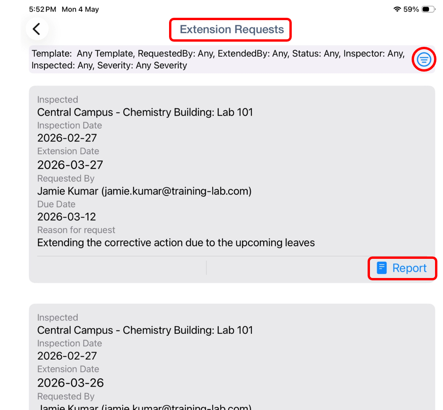The image size is (443, 410).
Task: Select reason 'Extending the corrective action due to the upcoming leaves'
Action: (176, 243)
